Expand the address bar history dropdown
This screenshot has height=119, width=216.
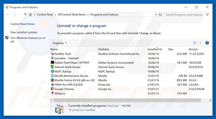[156, 14]
